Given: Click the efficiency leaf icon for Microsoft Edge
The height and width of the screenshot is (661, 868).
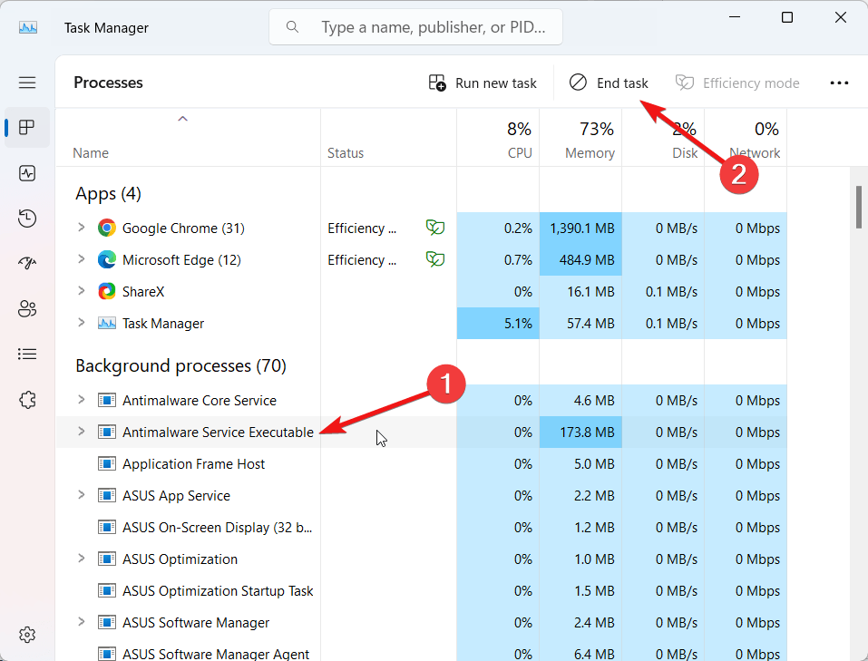Looking at the screenshot, I should (435, 258).
